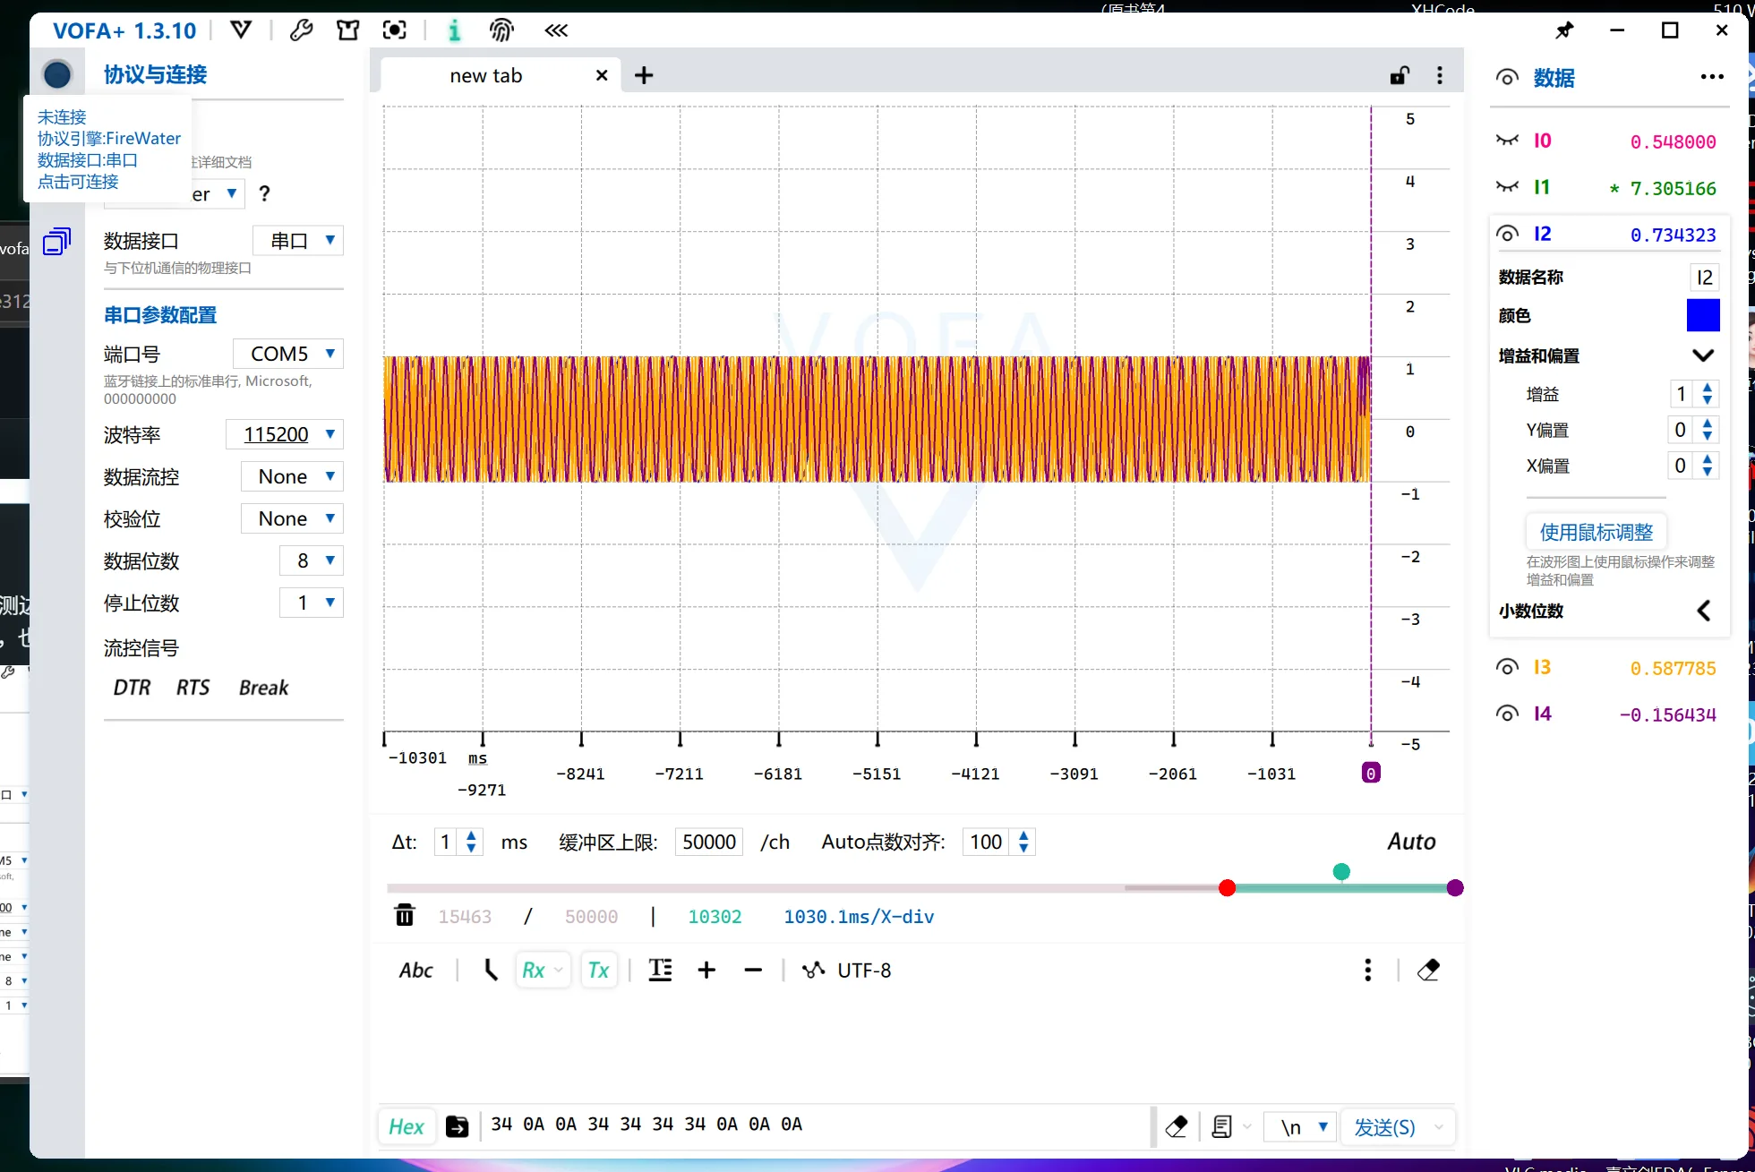1755x1172 pixels.
Task: Select the new tab tab
Action: click(x=486, y=76)
